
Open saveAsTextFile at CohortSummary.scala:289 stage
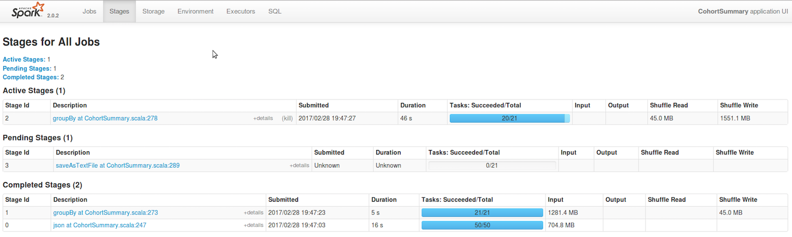tap(117, 165)
